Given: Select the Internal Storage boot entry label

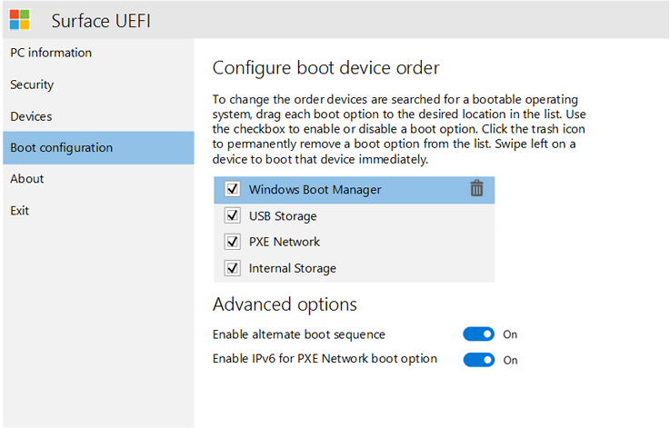Looking at the screenshot, I should (x=293, y=268).
